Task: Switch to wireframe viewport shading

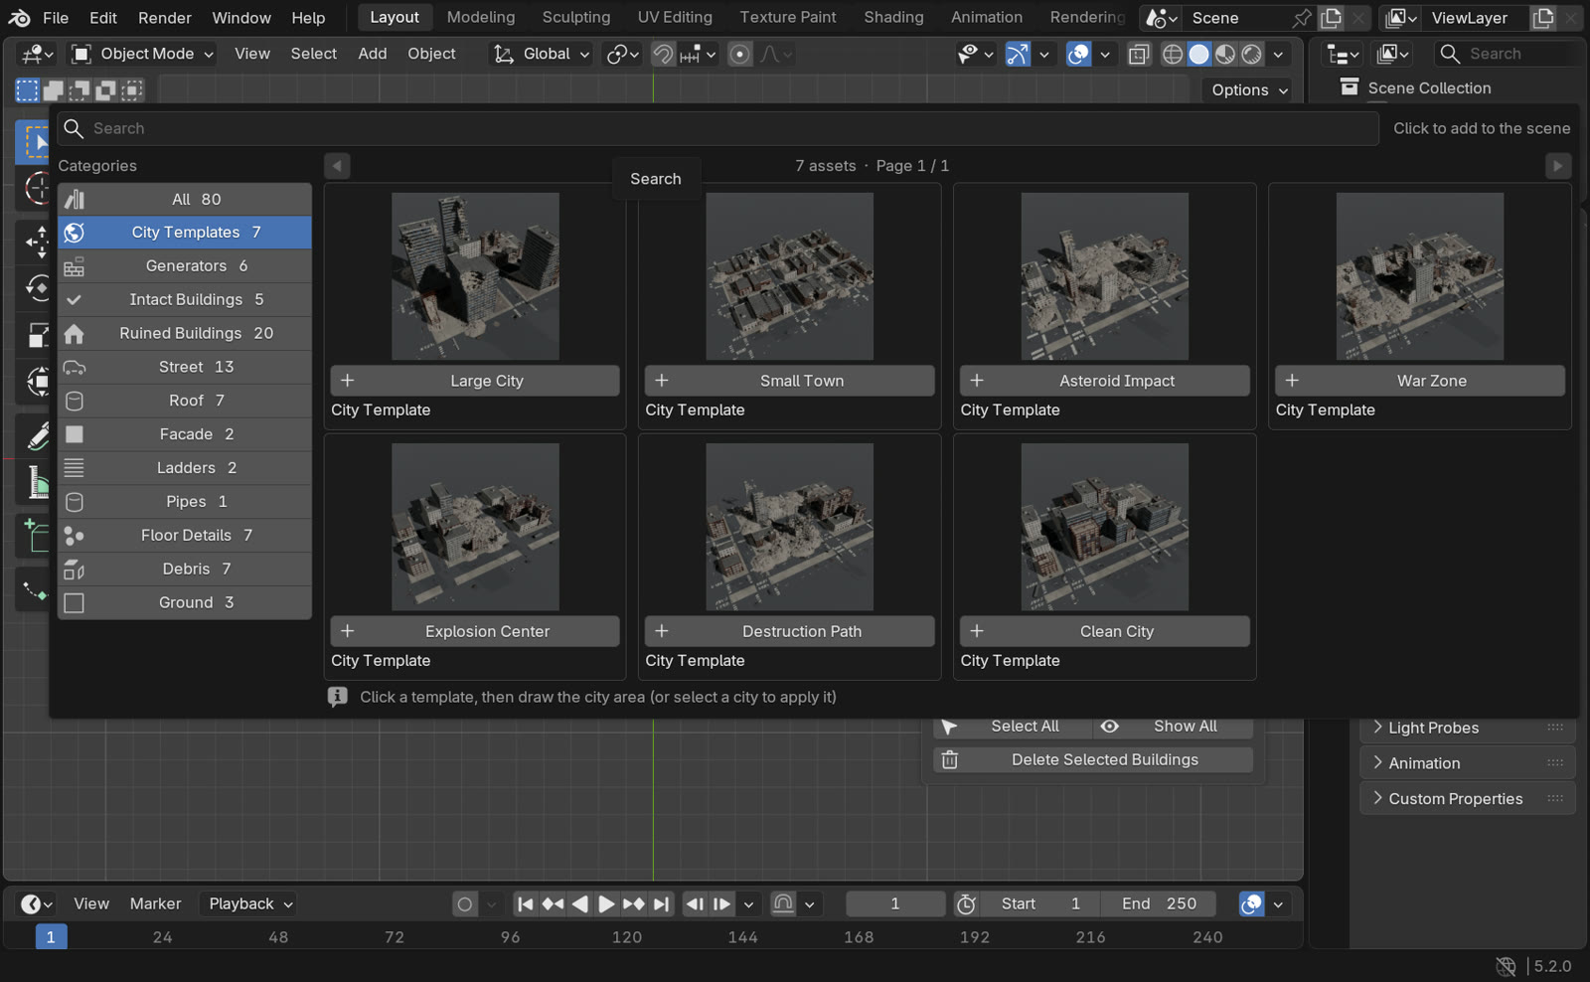Action: 1173,54
